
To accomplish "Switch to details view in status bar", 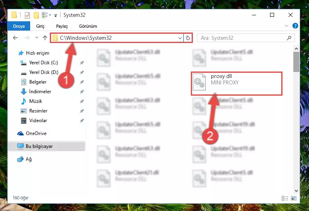I will [x=285, y=198].
